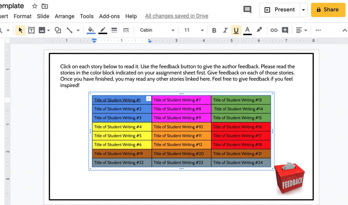Select cell Title of Student Writing #19
Image resolution: width=348 pixels, height=205 pixels.
click(x=122, y=154)
